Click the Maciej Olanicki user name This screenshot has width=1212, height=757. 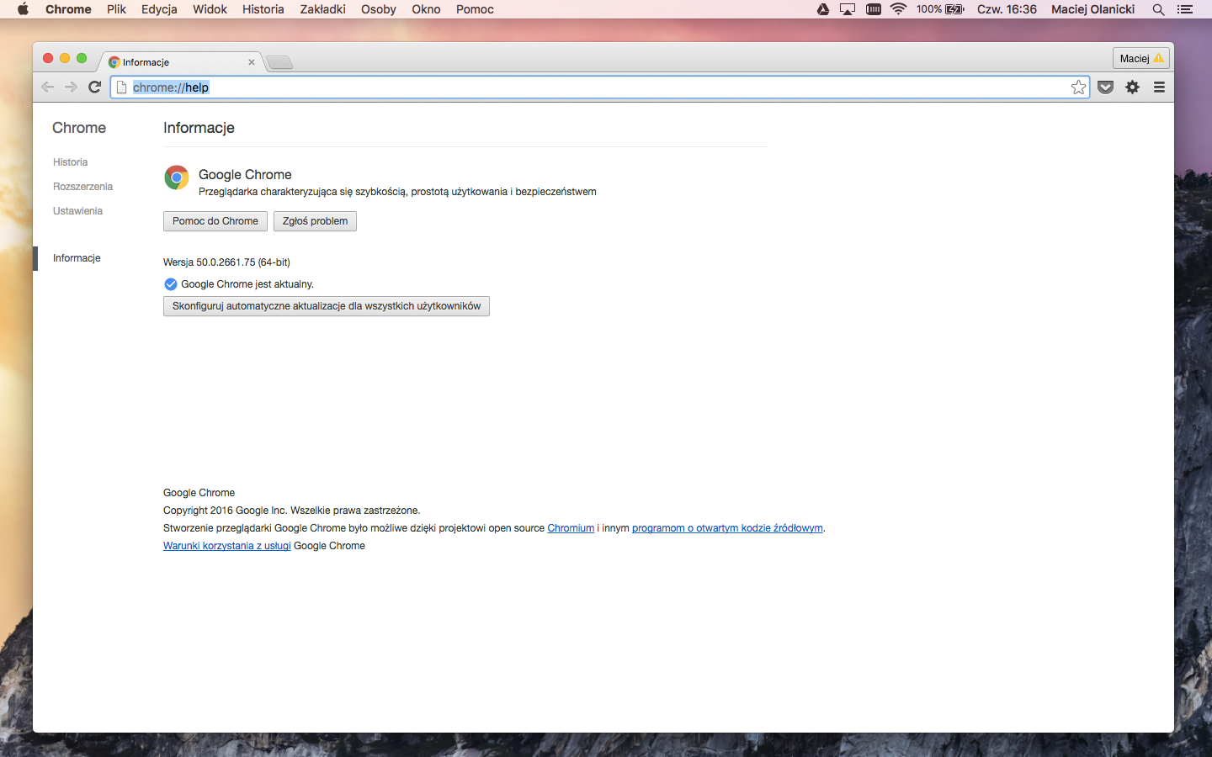[1092, 9]
